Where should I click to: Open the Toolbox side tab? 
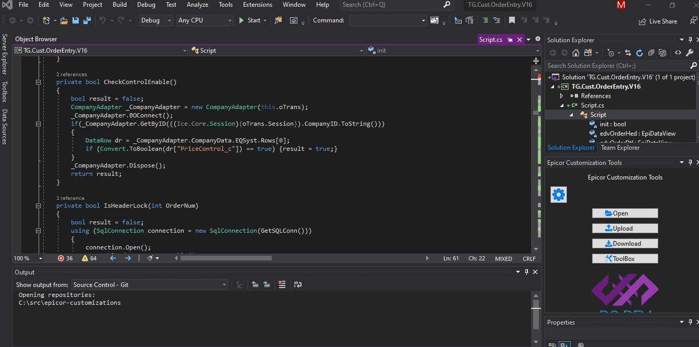(x=5, y=91)
